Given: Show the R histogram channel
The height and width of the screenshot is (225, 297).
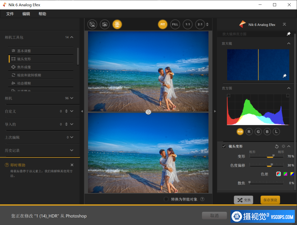Looking at the screenshot, I should (249, 132).
